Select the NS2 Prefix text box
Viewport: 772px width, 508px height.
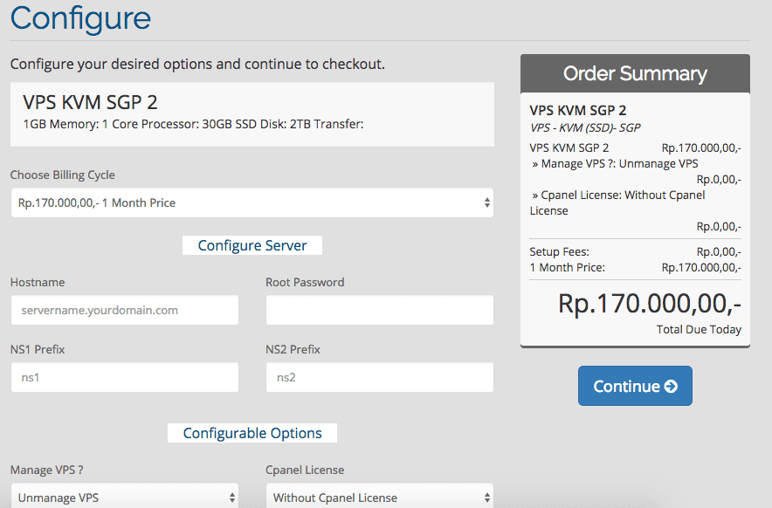[x=379, y=377]
